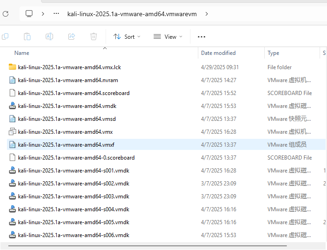Select the amd64-s002.vmdk file name

[x=74, y=184]
